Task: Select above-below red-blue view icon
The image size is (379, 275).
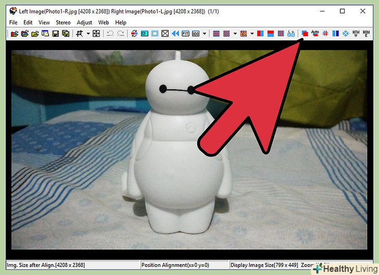Action: [271, 34]
